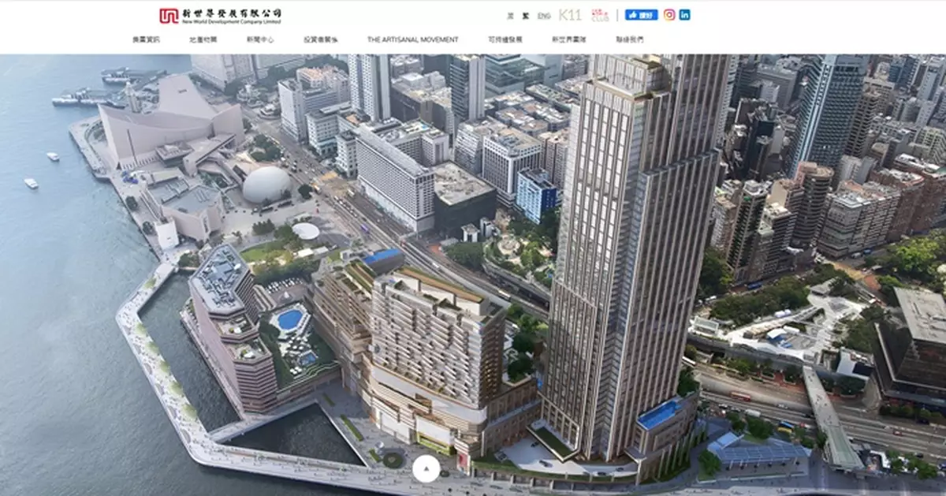Open the K11 brand logo link
Viewport: 946px width, 496px height.
coord(570,15)
